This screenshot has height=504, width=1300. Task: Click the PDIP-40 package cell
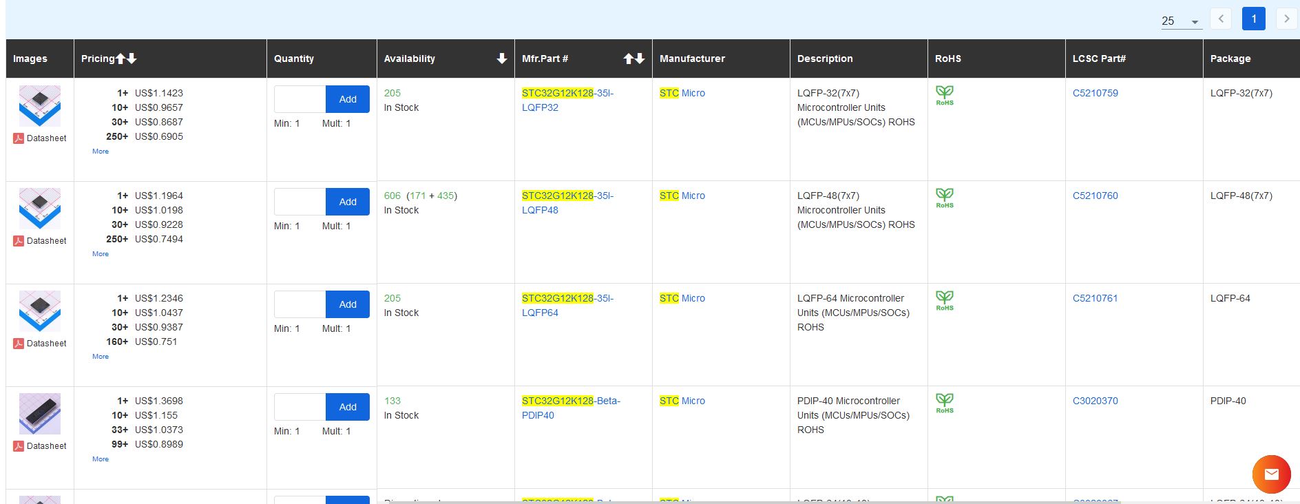1228,401
